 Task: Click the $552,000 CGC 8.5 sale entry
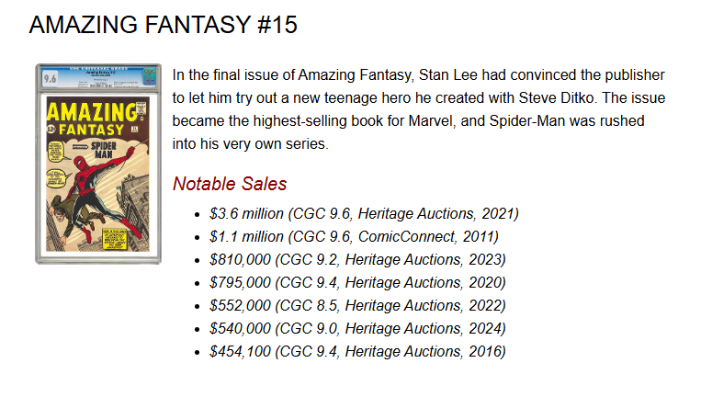pos(357,305)
